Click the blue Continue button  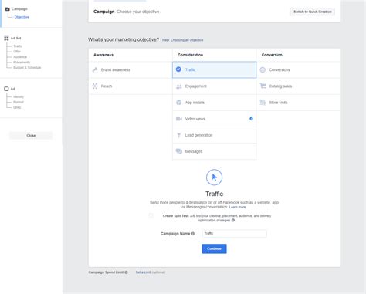(214, 248)
